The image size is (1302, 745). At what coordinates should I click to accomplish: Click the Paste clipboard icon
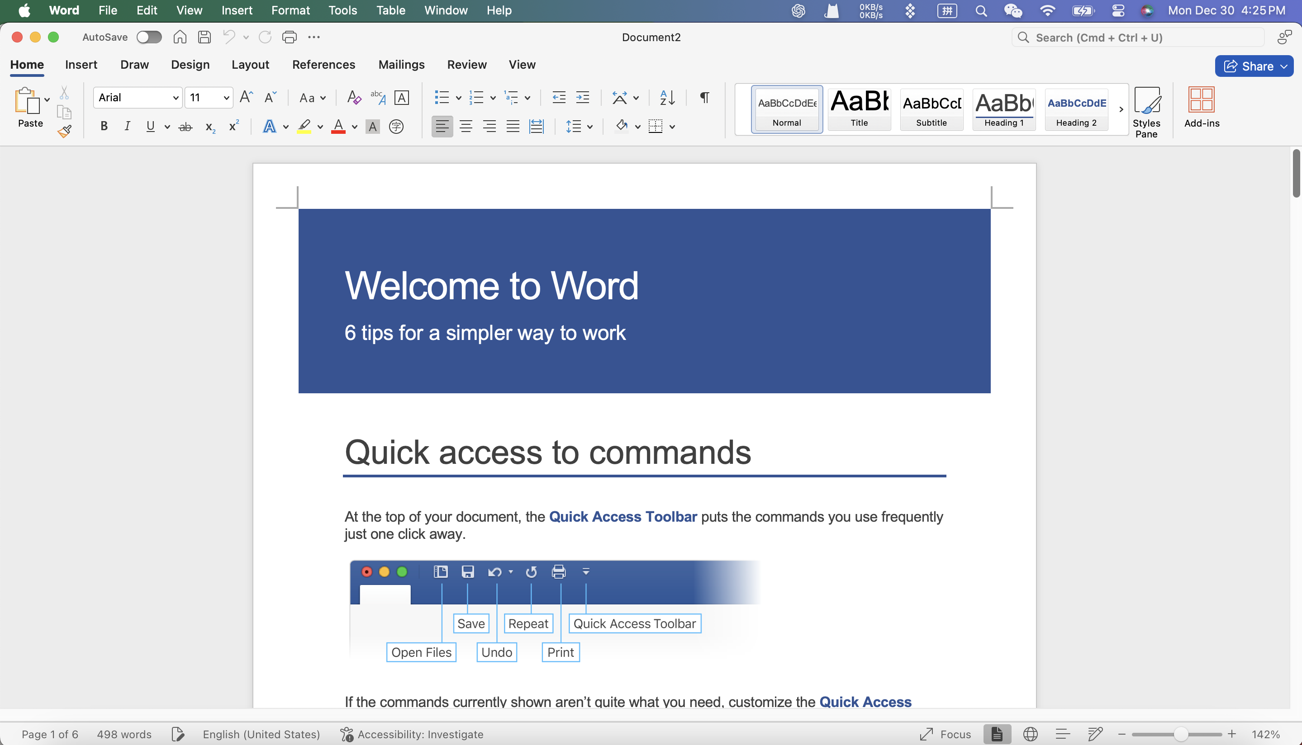tap(27, 100)
